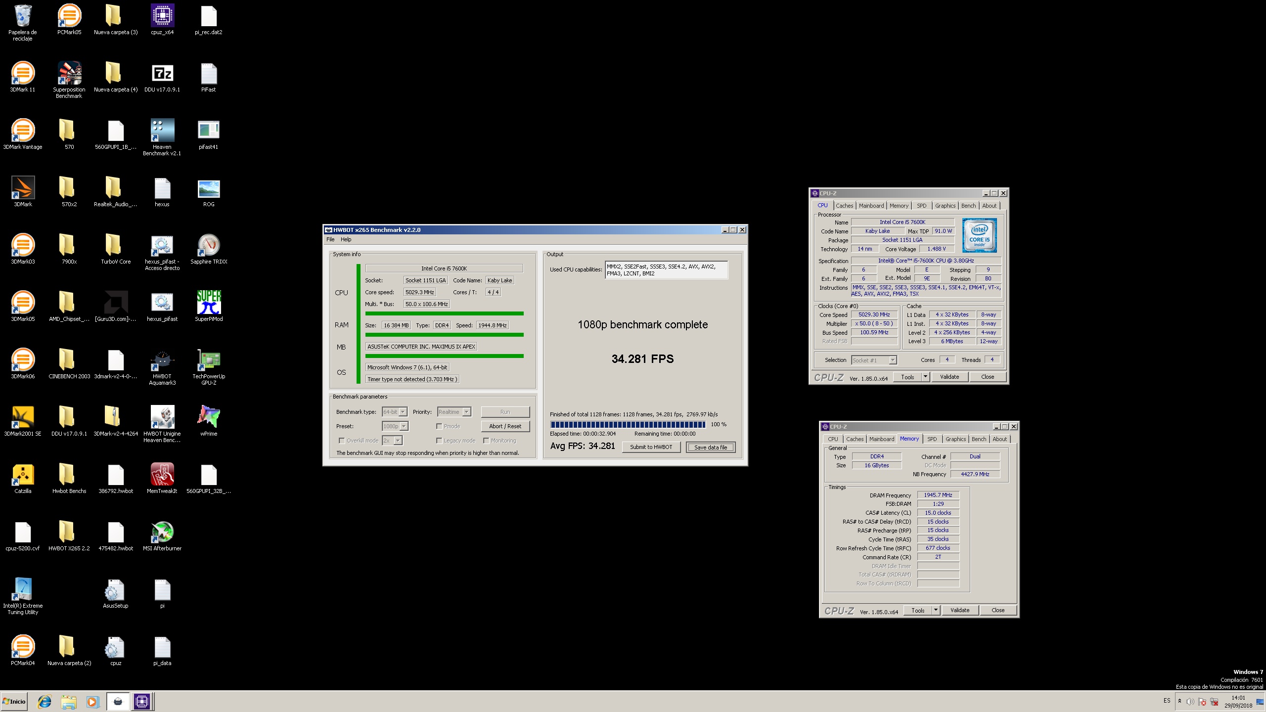Open AsusSetup desktop icon
Image resolution: width=1266 pixels, height=712 pixels.
(x=116, y=593)
